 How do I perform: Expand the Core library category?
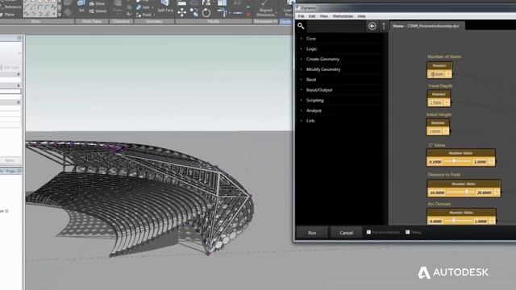[x=310, y=39]
